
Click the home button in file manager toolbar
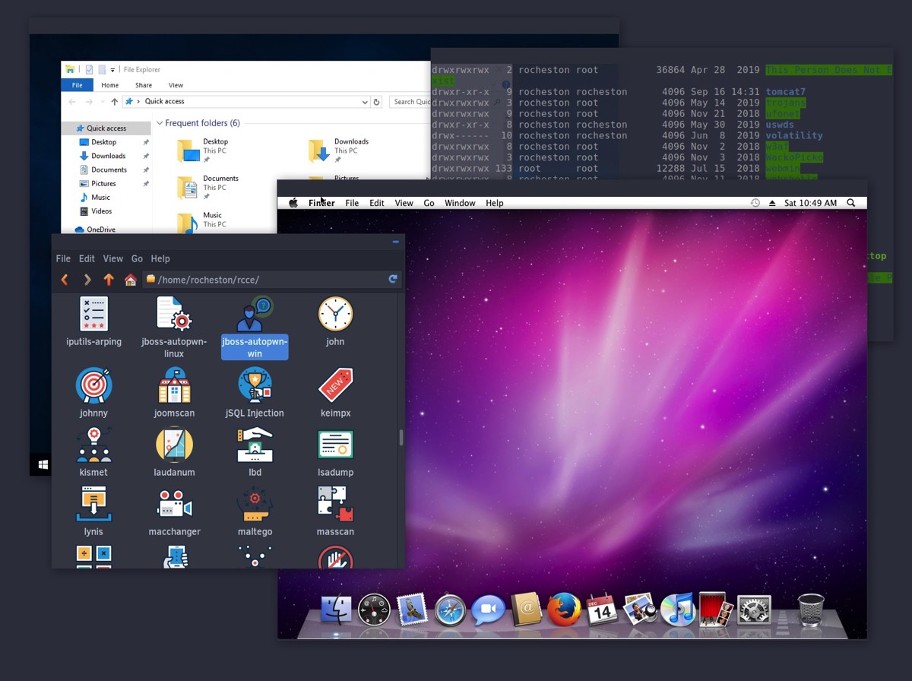point(130,280)
